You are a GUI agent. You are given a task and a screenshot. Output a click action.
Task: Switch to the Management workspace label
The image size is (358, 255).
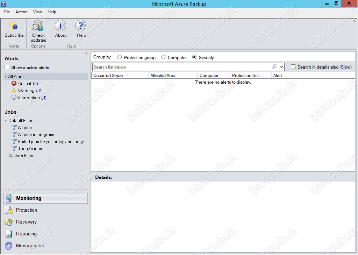(30, 246)
